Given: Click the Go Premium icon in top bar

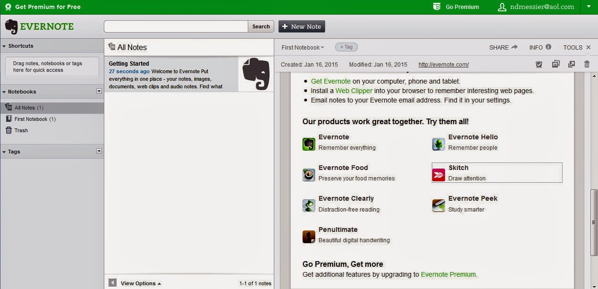Looking at the screenshot, I should tap(437, 7).
